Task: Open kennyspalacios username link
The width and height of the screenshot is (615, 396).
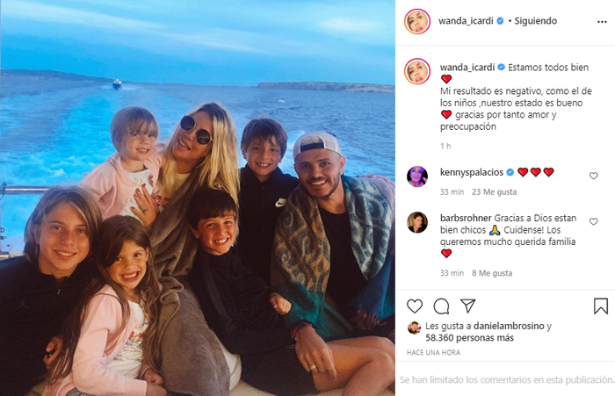Action: (x=472, y=172)
